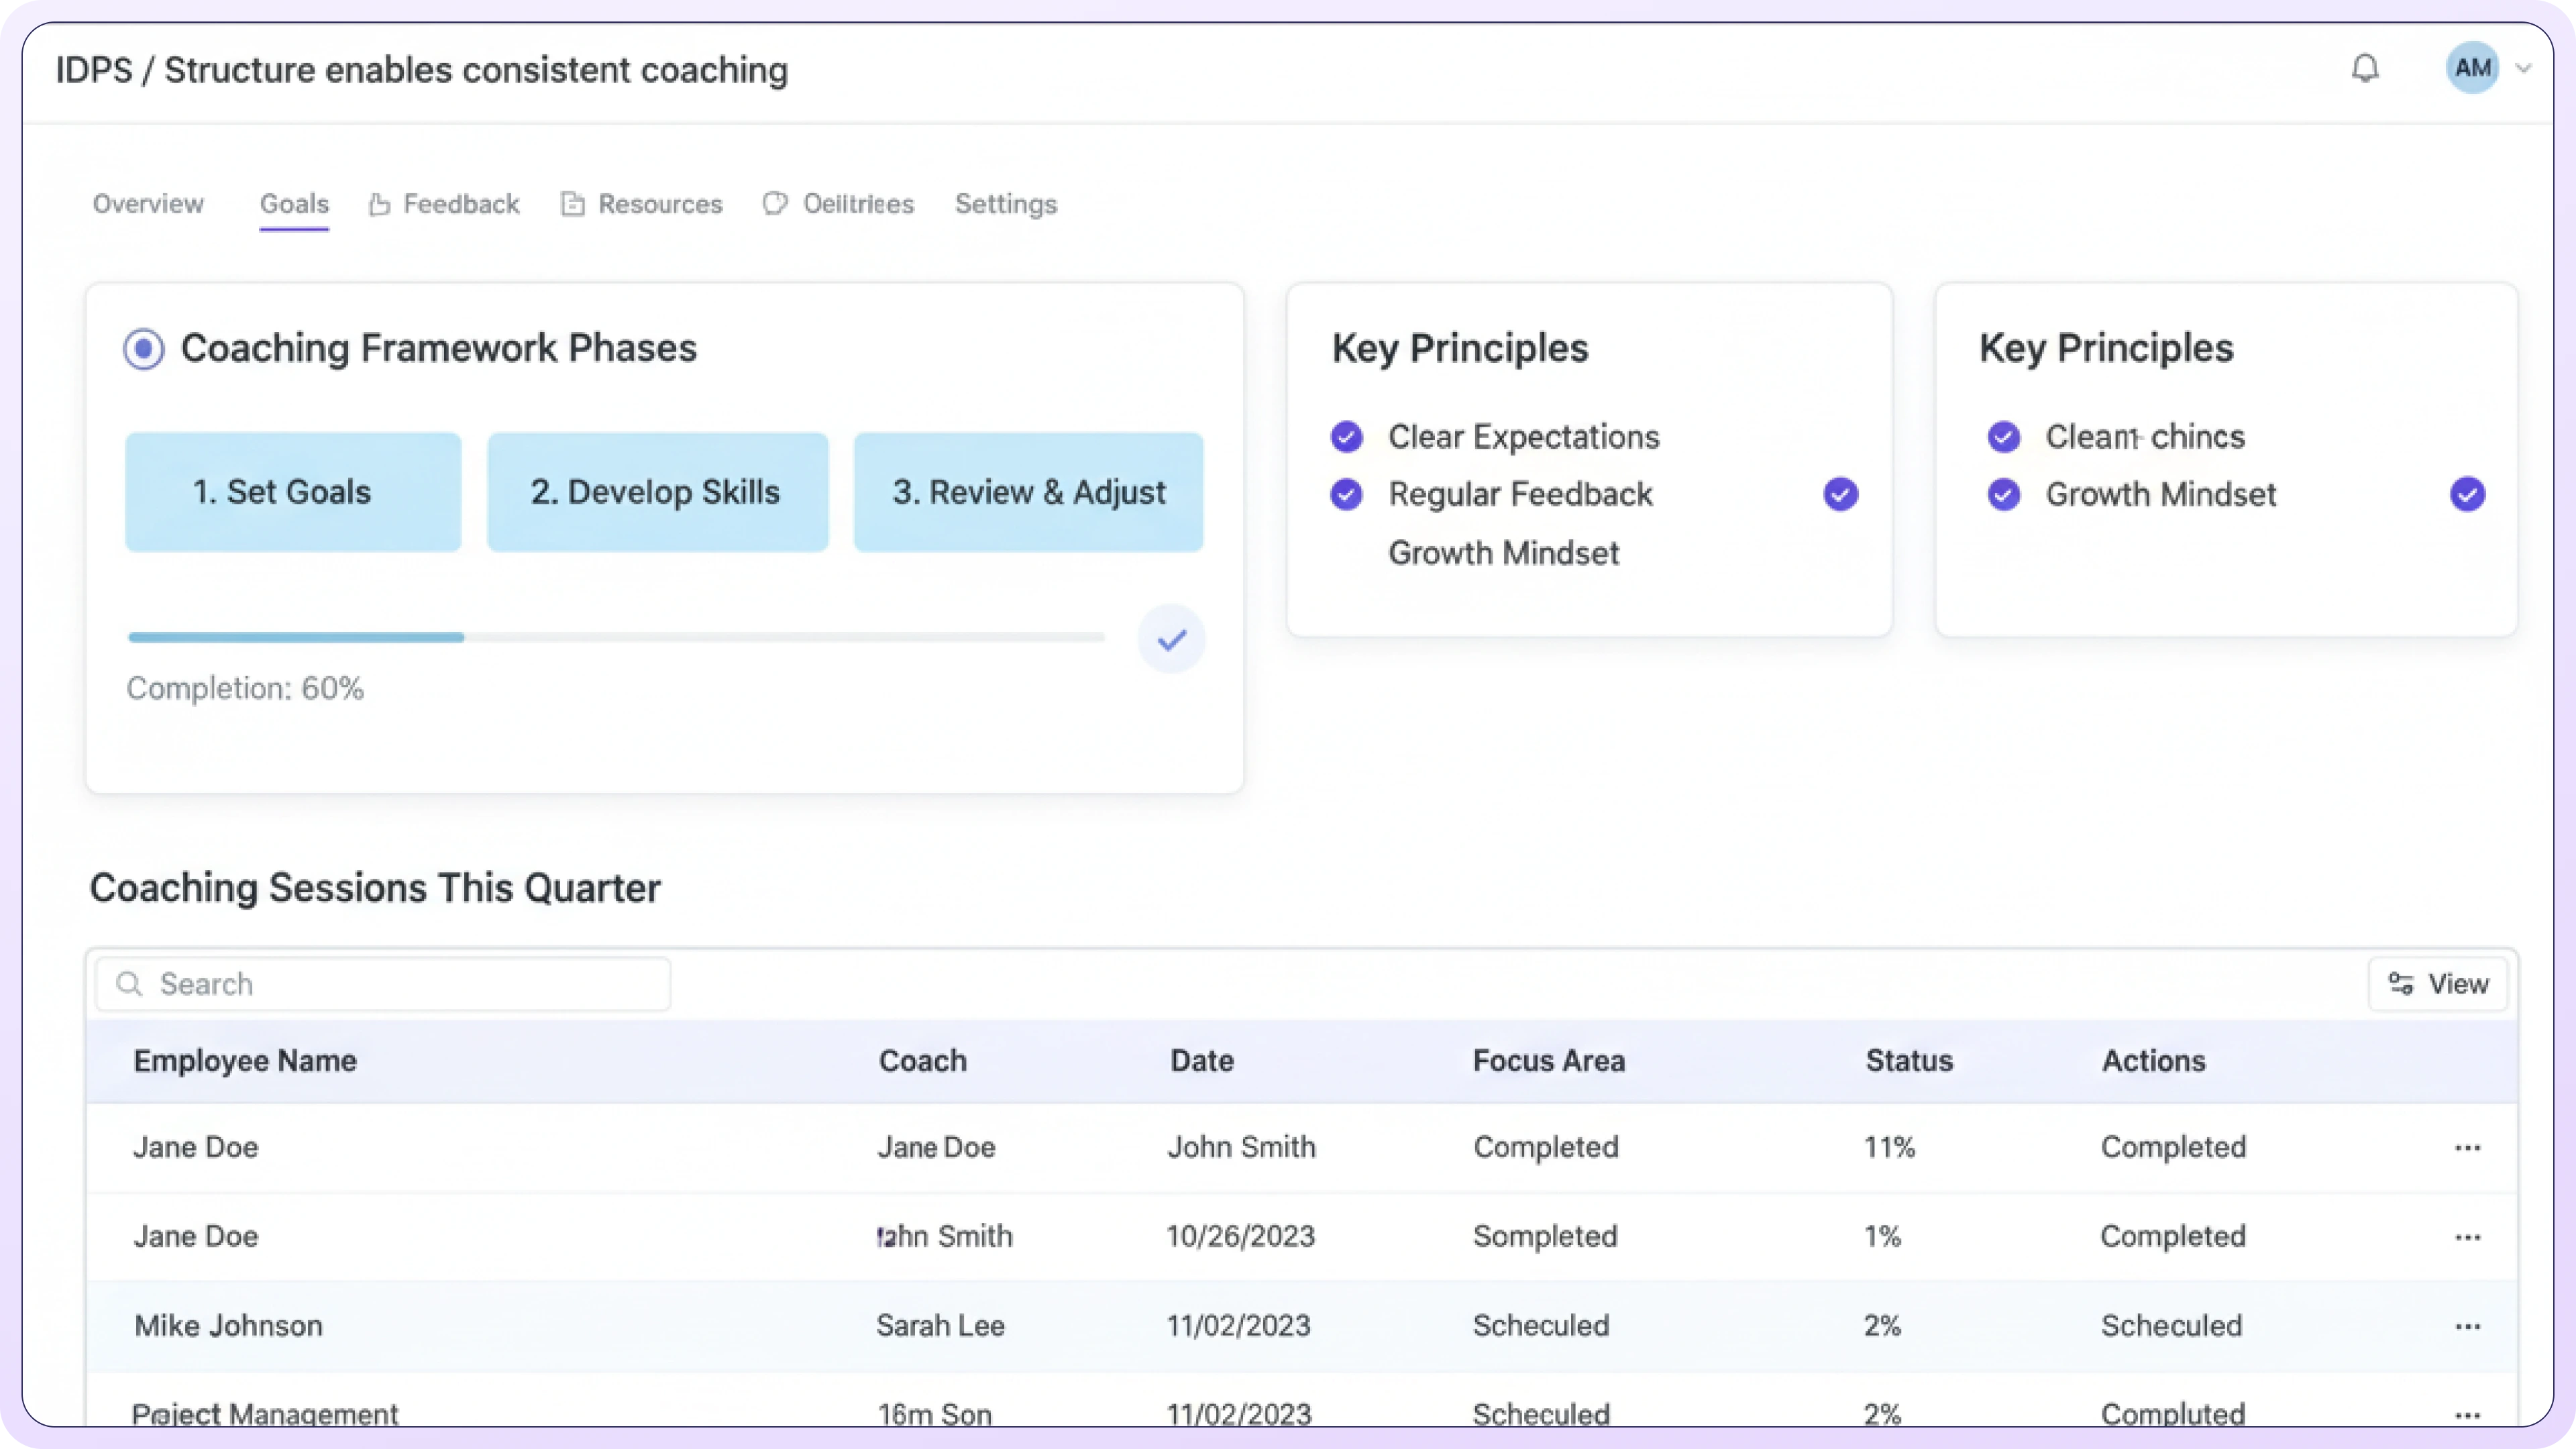2576x1449 pixels.
Task: Click the completion progress bar
Action: click(x=616, y=637)
